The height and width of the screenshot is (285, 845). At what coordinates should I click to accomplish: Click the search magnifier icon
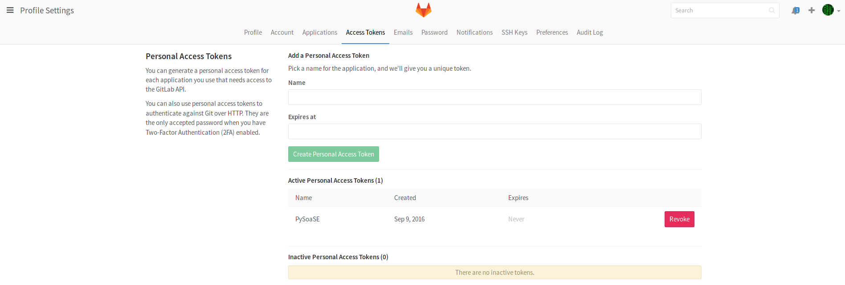click(772, 10)
